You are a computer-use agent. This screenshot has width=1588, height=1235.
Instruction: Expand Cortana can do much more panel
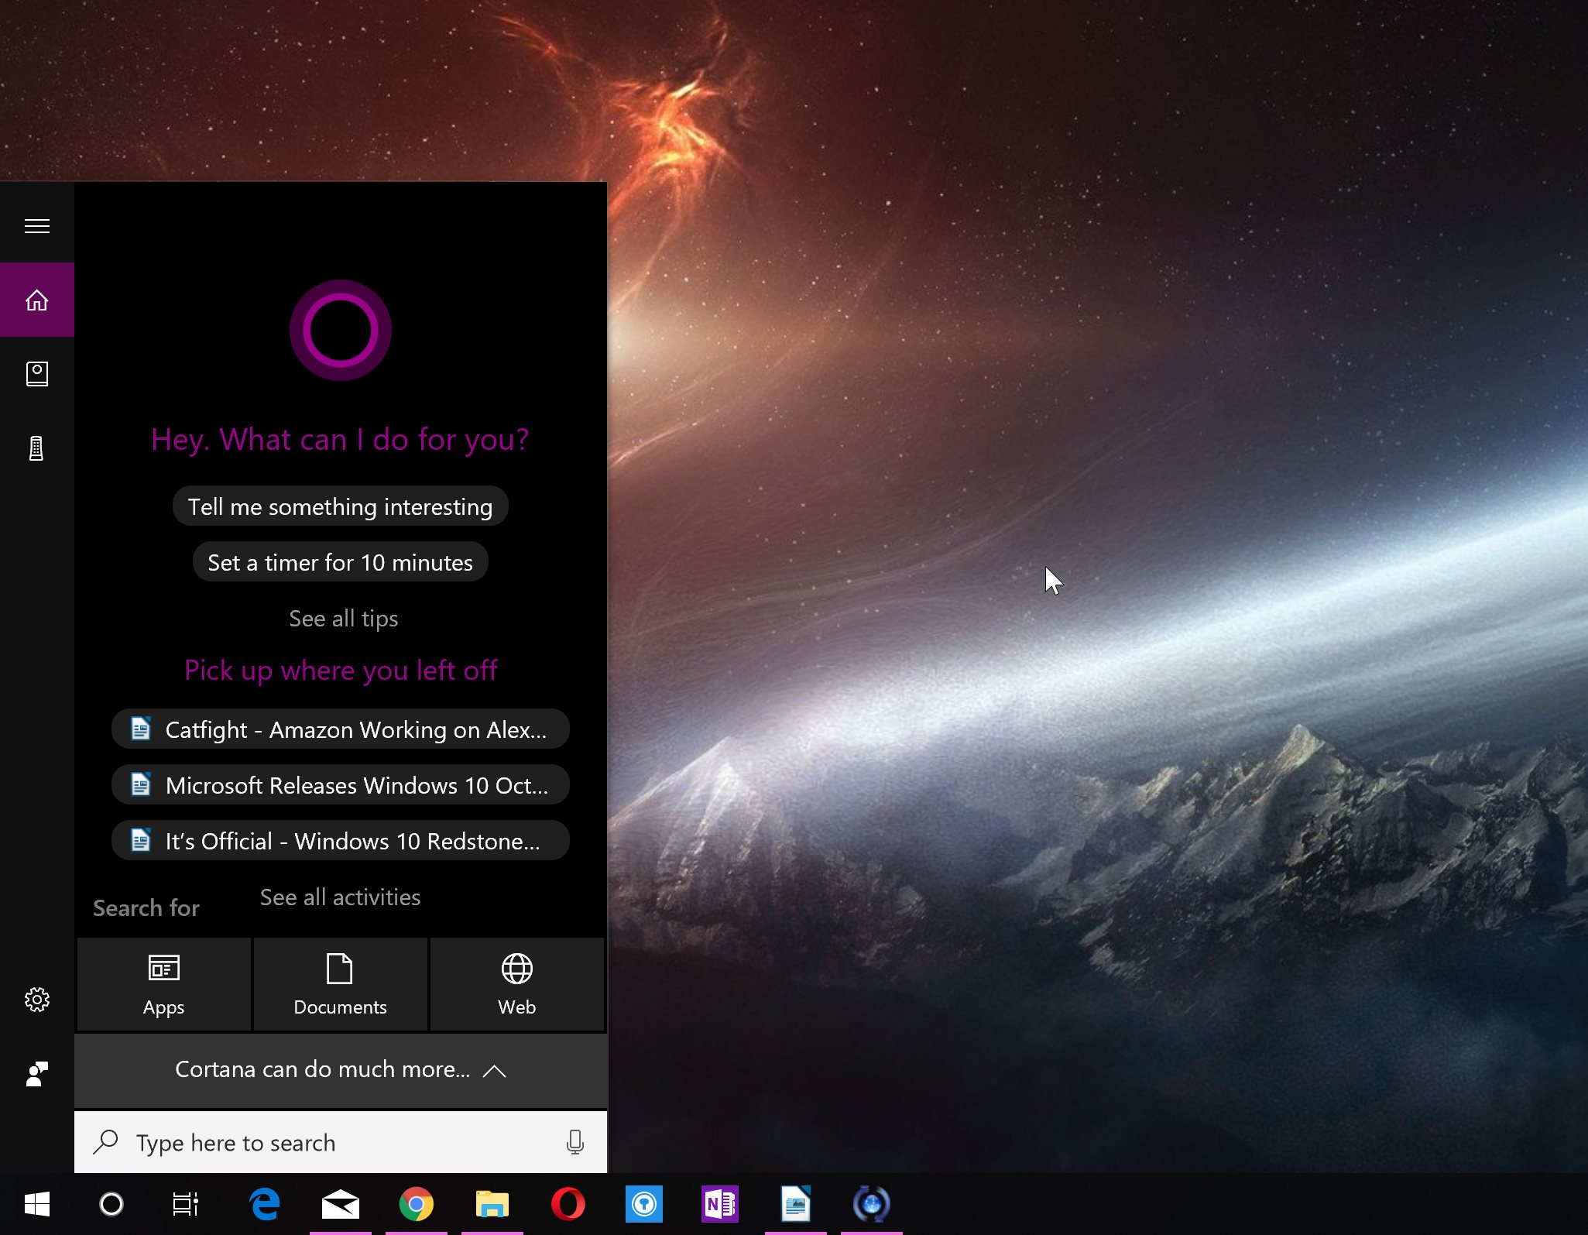pos(341,1070)
